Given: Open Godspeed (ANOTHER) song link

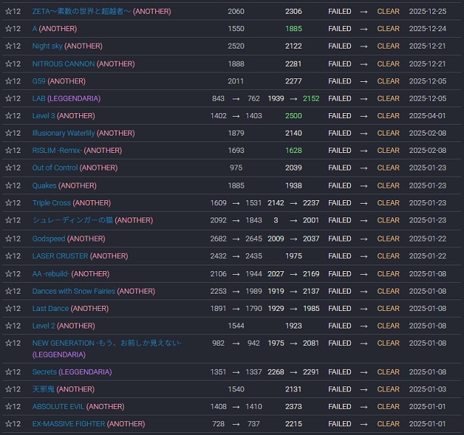Looking at the screenshot, I should 49,239.
